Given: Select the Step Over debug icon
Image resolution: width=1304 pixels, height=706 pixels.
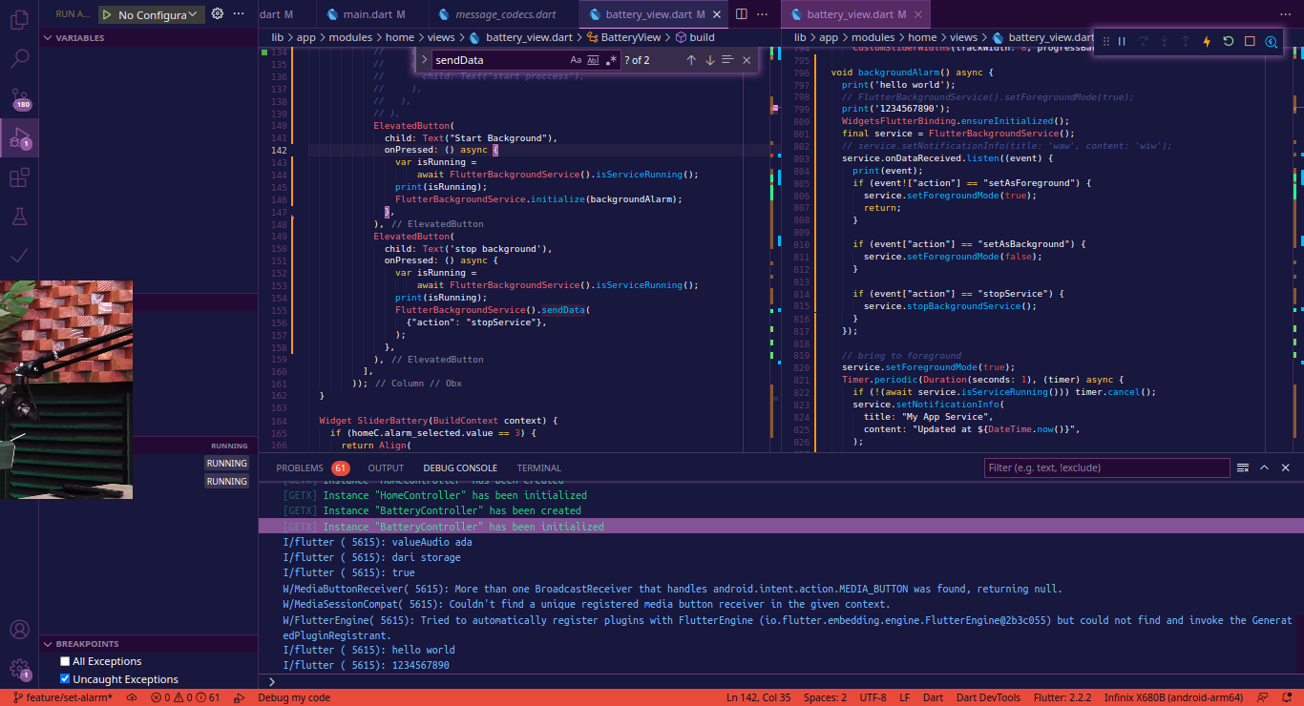Looking at the screenshot, I should click(x=1144, y=41).
